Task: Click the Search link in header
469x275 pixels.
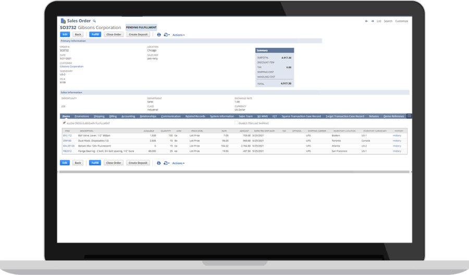Action: tap(388, 21)
